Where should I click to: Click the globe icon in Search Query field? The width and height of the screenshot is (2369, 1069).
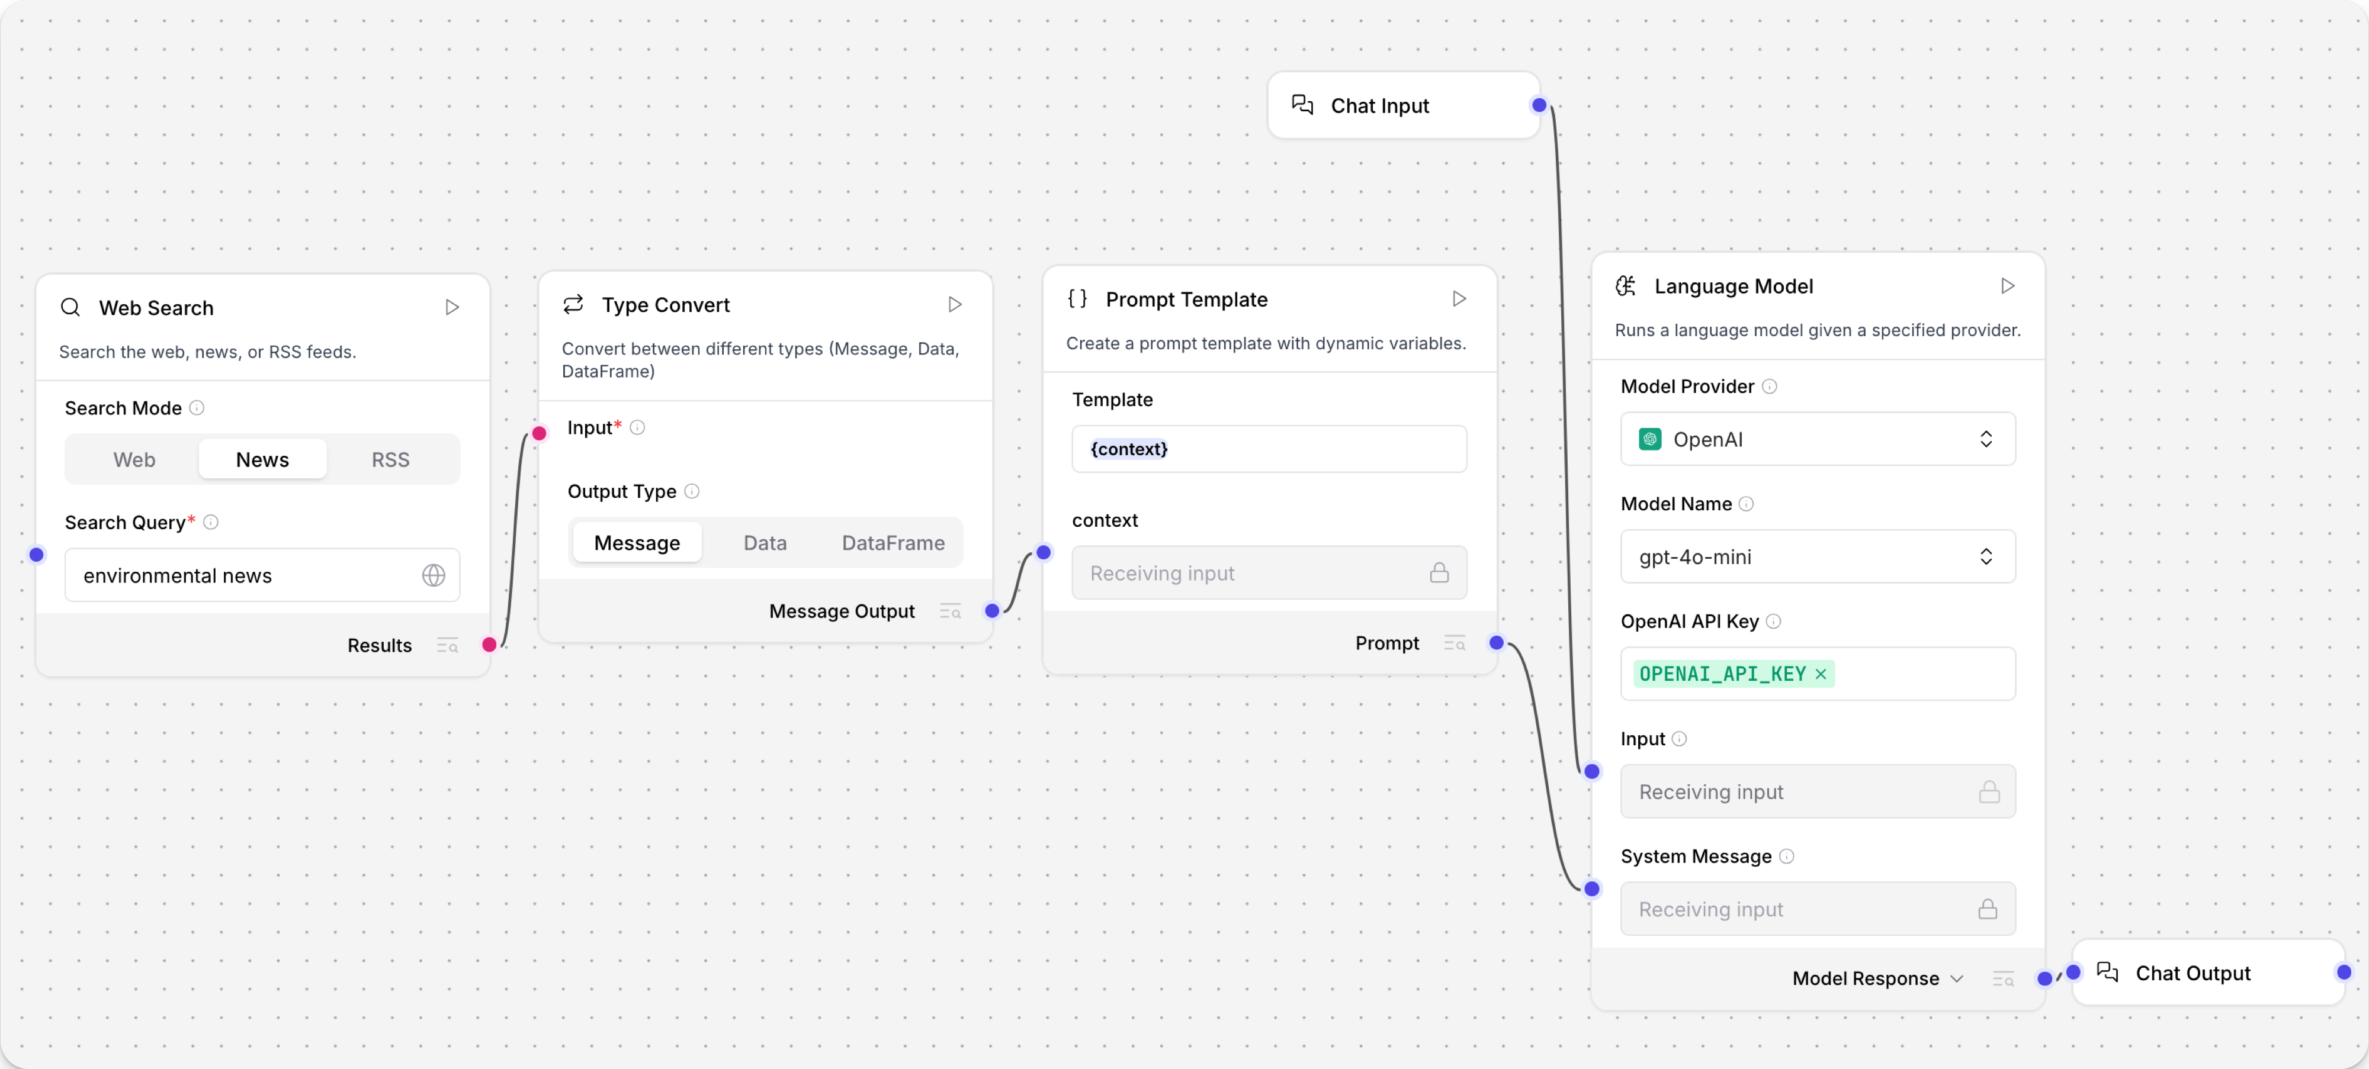click(x=433, y=575)
